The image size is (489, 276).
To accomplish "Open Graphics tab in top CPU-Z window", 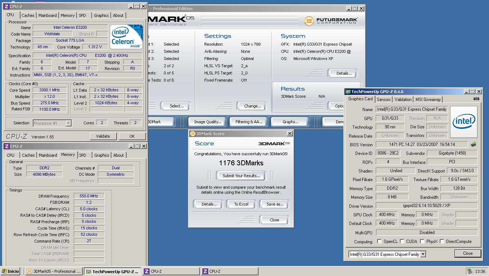I will 101,15.
